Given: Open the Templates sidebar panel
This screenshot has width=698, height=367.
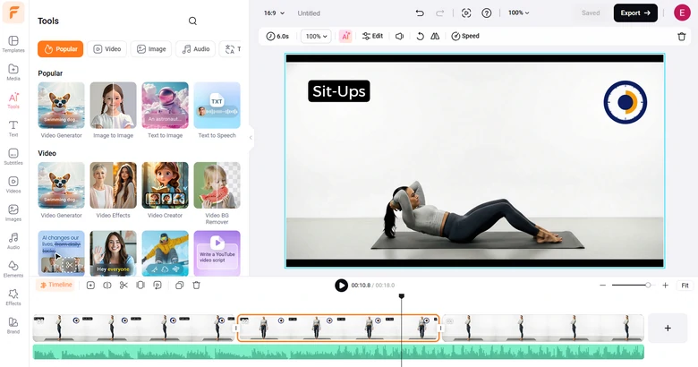Looking at the screenshot, I should [x=13, y=44].
